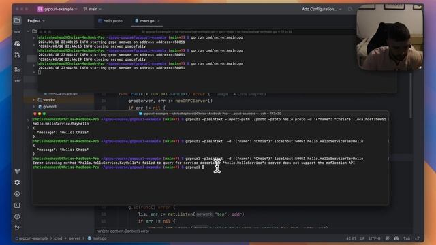This screenshot has width=436, height=245.
Task: Click 'run(ctx context.Context) error' sticky breadcrumb
Action: point(123,231)
